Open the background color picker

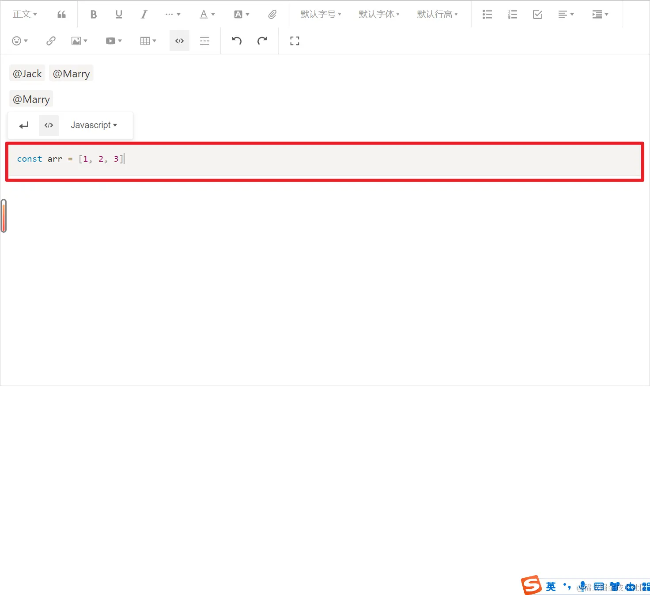[242, 14]
